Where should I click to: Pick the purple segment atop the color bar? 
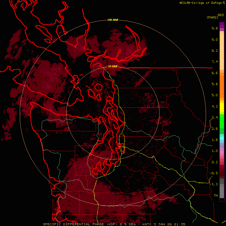click(x=222, y=25)
